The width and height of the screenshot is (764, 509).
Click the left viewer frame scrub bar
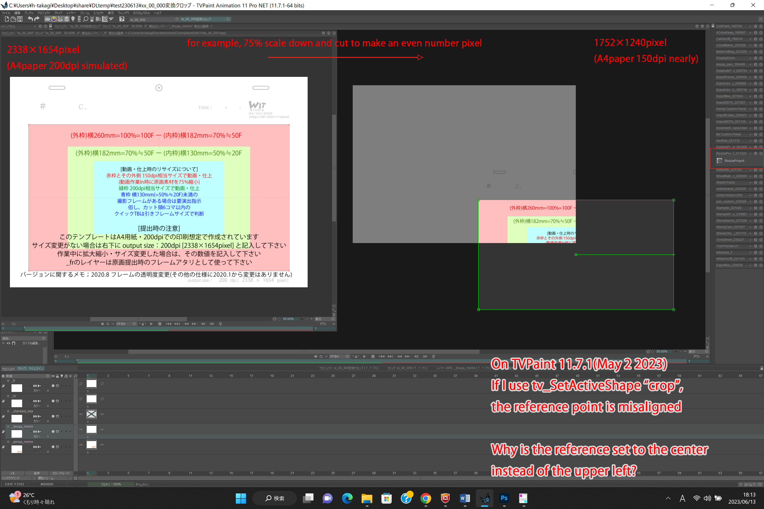click(x=168, y=329)
